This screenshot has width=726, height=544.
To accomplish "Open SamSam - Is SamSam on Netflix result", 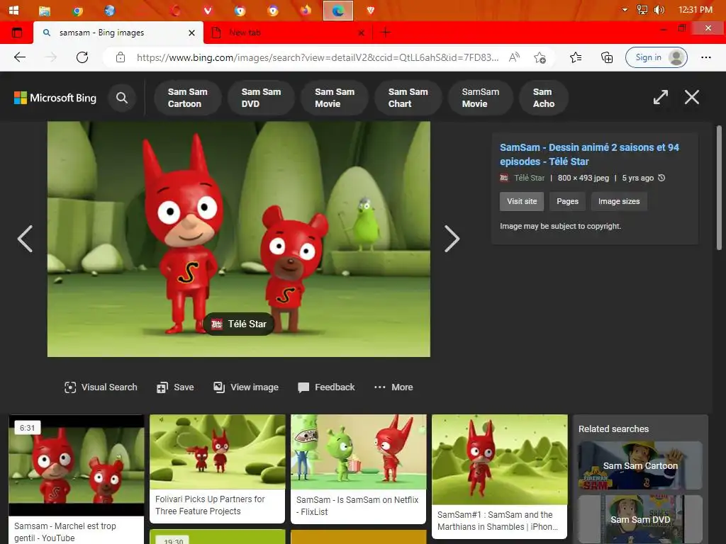I will (358, 469).
